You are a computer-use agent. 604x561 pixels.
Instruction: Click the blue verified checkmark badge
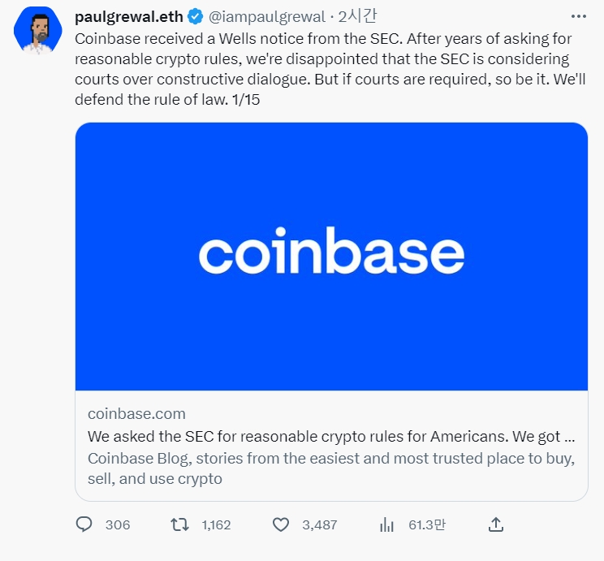point(196,16)
